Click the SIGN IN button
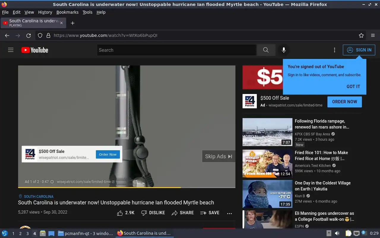Viewport: 380px width, 238px height. tap(359, 50)
